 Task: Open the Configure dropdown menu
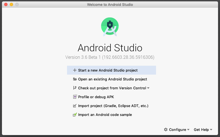(x=177, y=130)
